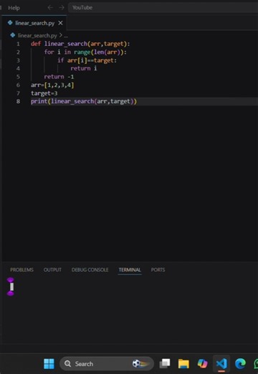The image size is (258, 374).
Task: Click line number 8 in gutter
Action: point(18,101)
